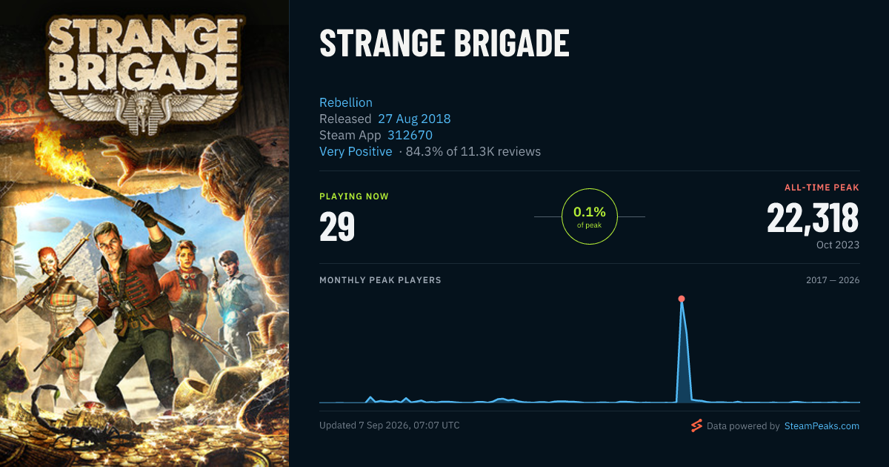889x467 pixels.
Task: Click the 0.1% of peak circle
Action: 590,216
